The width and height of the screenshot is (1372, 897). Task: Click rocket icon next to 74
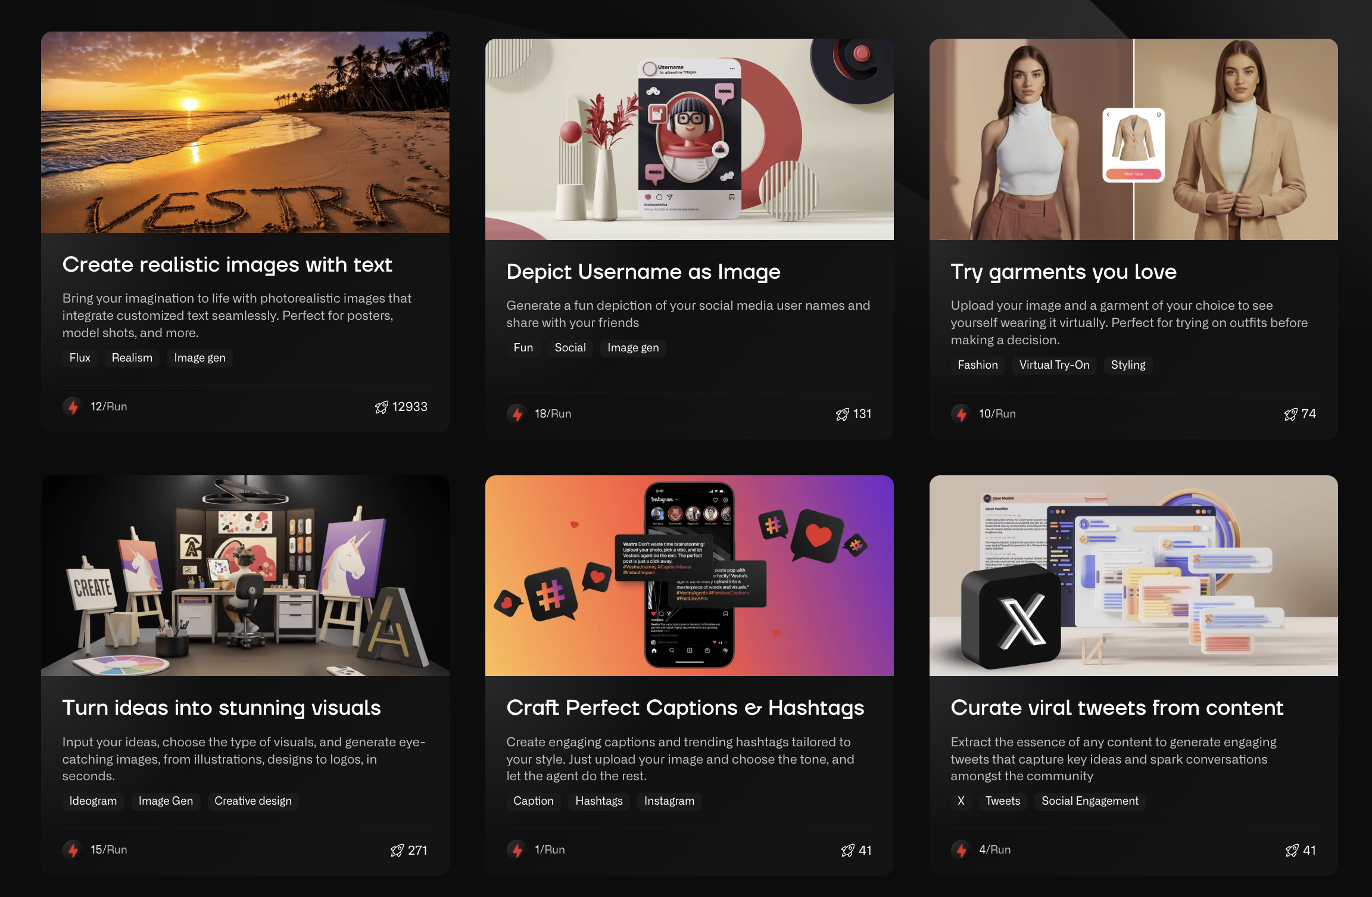[x=1290, y=415]
